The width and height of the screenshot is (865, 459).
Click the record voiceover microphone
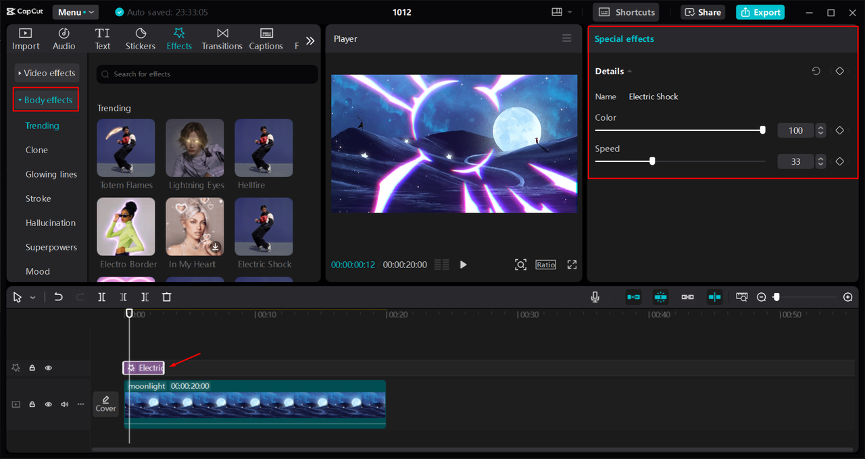pyautogui.click(x=595, y=297)
